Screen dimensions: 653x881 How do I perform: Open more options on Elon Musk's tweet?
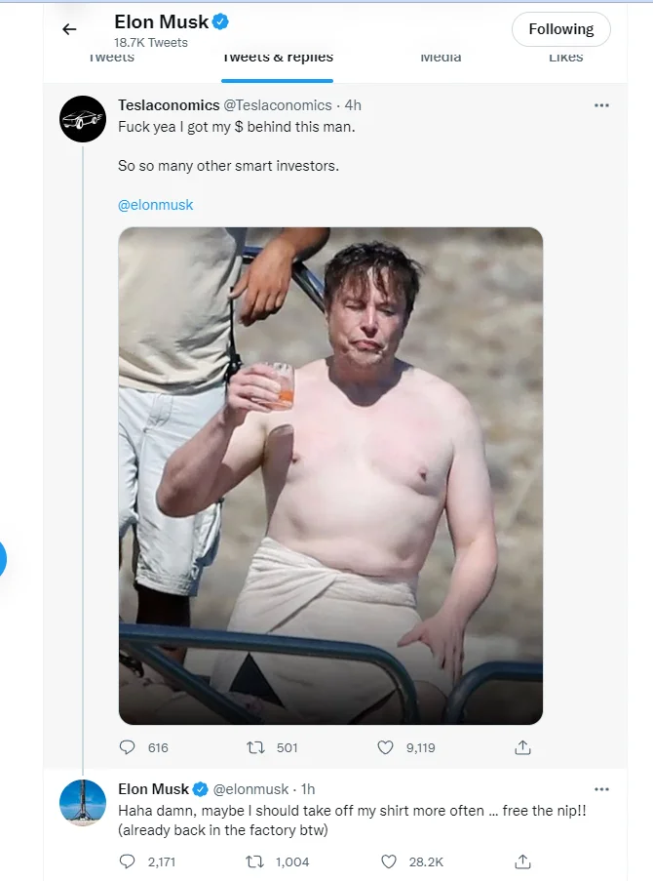pyautogui.click(x=601, y=788)
